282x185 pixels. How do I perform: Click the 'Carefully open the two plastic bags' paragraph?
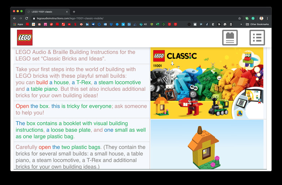point(80,157)
